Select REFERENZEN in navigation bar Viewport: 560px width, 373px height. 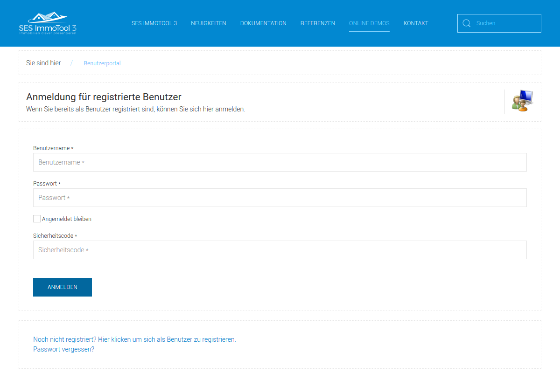(x=317, y=23)
